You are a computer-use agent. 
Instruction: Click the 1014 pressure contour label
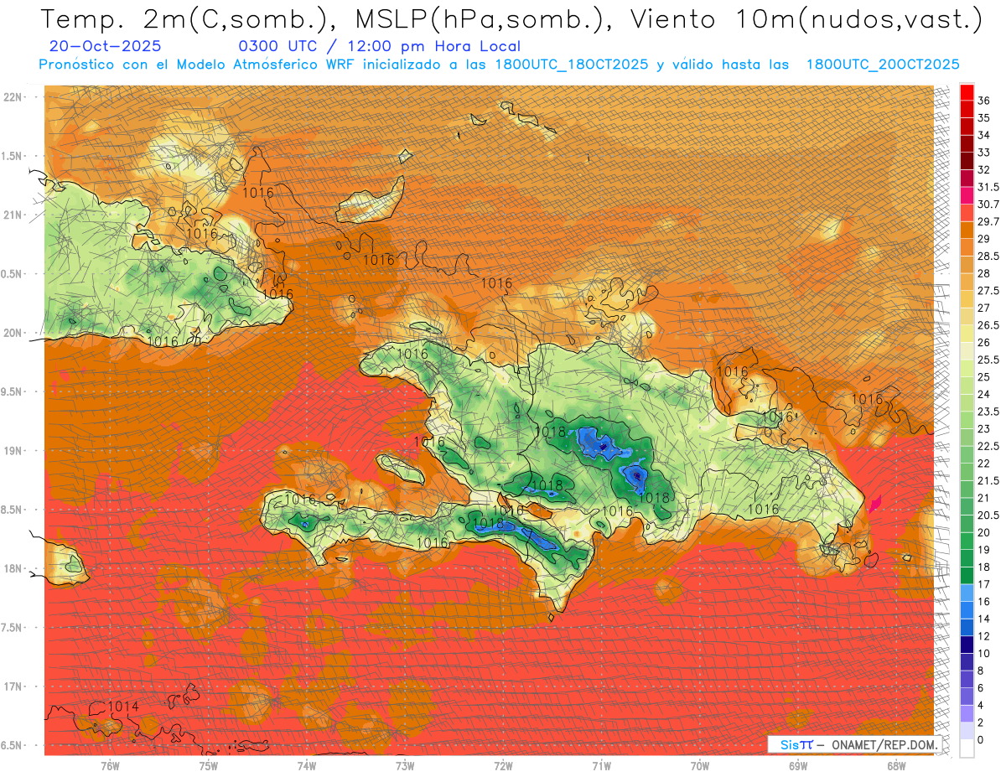pyautogui.click(x=123, y=706)
